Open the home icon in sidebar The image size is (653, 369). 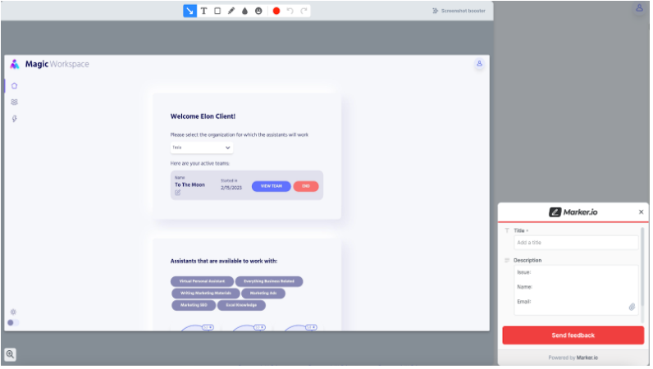click(x=14, y=85)
